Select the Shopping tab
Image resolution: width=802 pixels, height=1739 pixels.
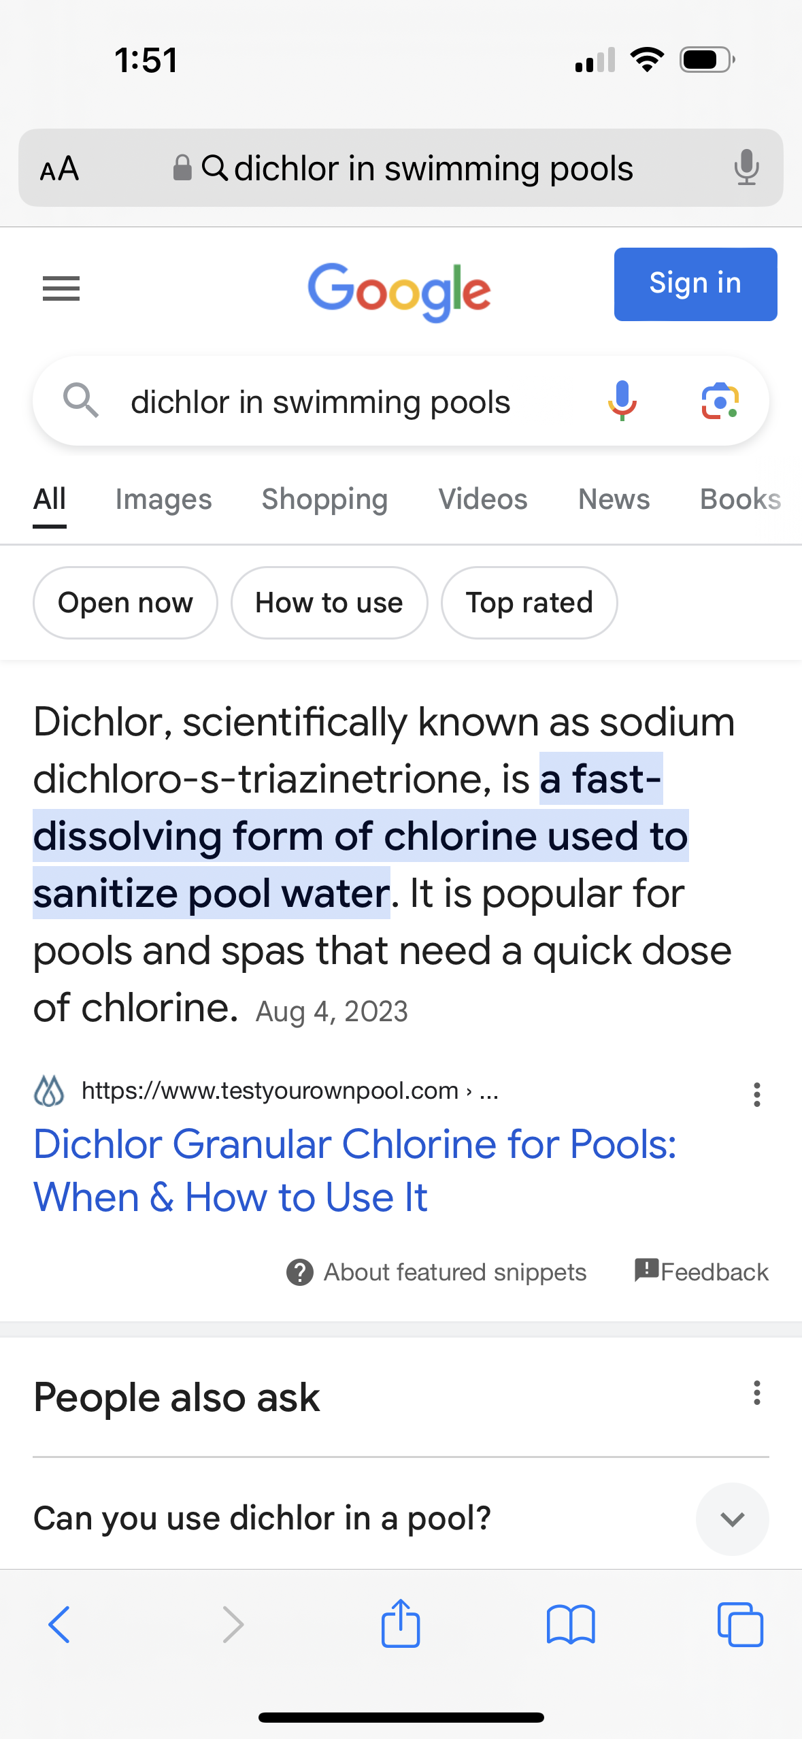[324, 499]
